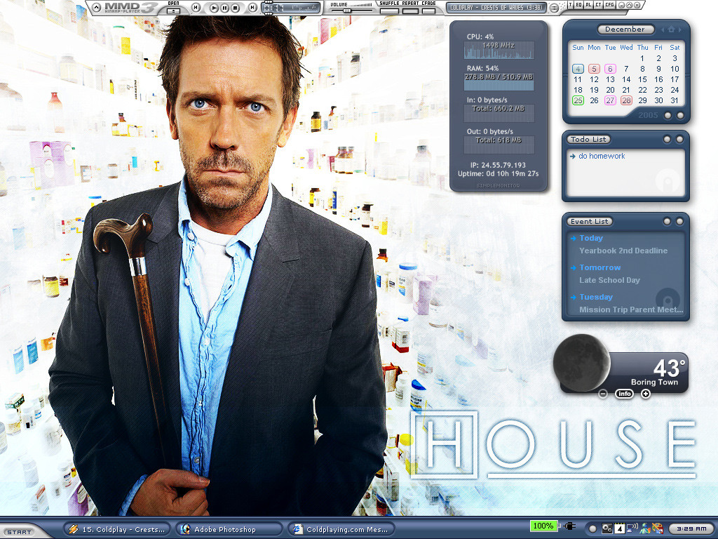The image size is (718, 539).
Task: Click the do homework item in the Todo List
Action: 602,157
